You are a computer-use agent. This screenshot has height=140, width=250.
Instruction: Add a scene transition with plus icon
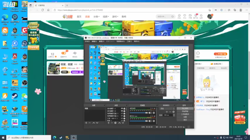(x=167, y=112)
